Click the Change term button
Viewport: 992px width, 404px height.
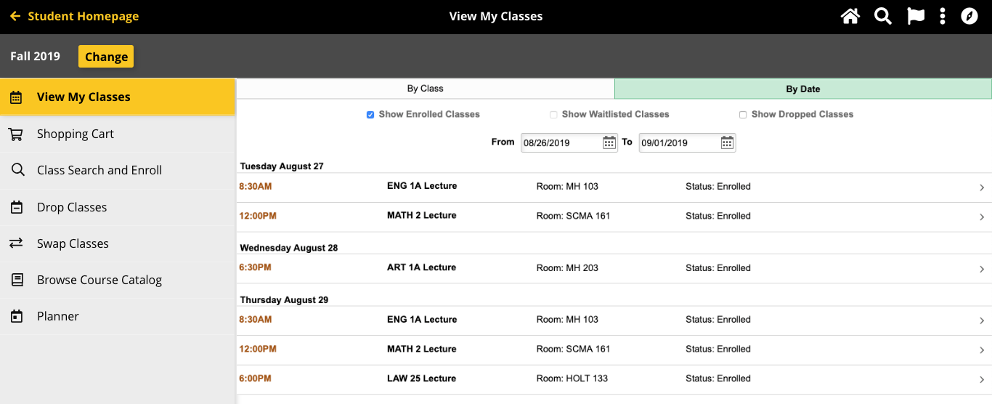coord(106,57)
